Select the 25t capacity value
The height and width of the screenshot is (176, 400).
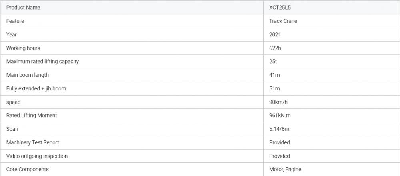click(x=273, y=62)
